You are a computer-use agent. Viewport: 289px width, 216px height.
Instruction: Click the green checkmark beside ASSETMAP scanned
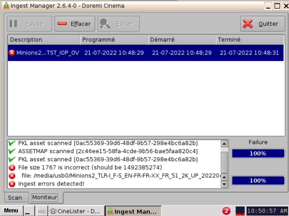point(12,151)
